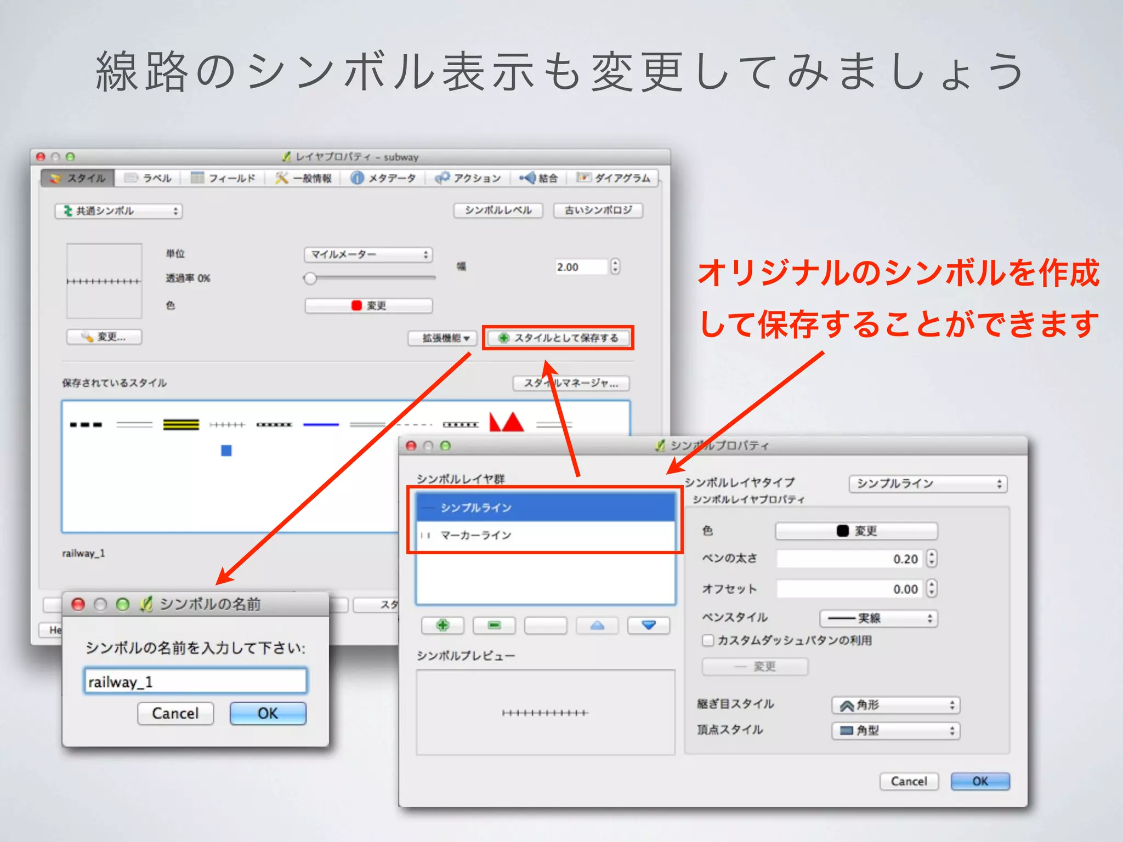Close the シンボルの名前 dialog with red button
Image resolution: width=1123 pixels, height=842 pixels.
[78, 604]
